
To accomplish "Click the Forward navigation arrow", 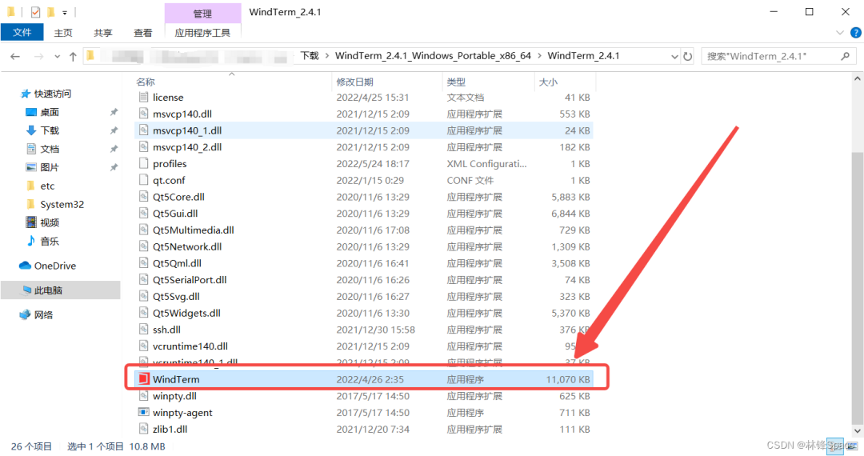I will [x=38, y=56].
